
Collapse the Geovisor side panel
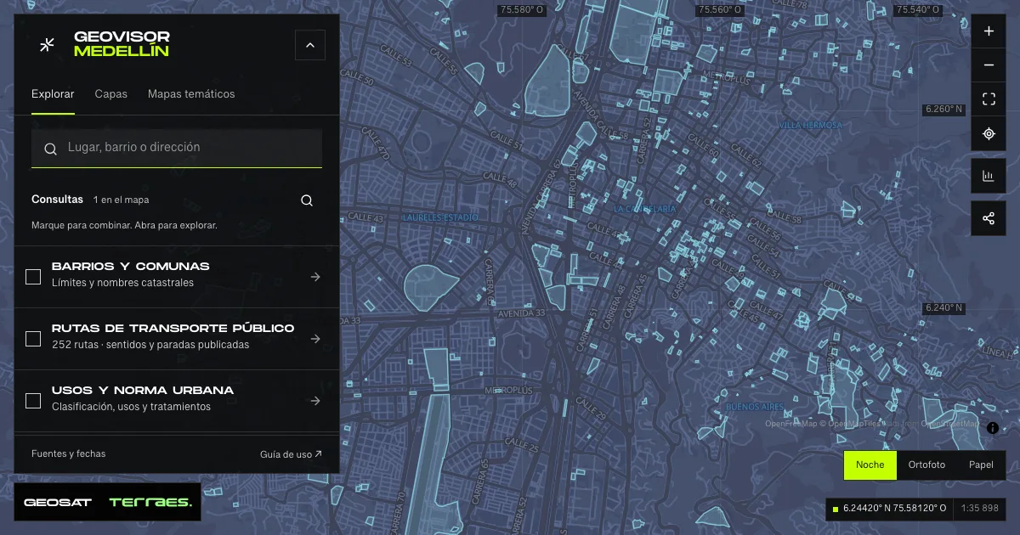pos(310,45)
